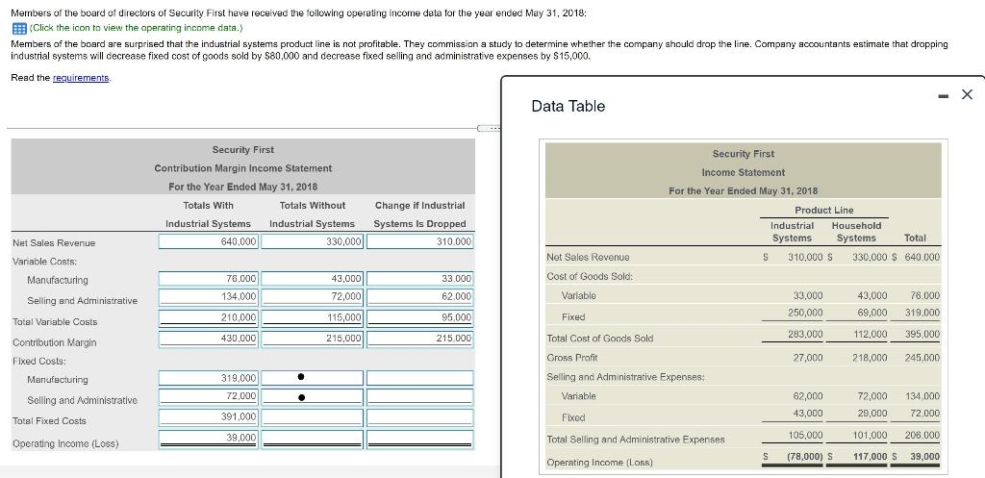
Task: Click Total Variable Costs field 115,000
Action: [313, 317]
